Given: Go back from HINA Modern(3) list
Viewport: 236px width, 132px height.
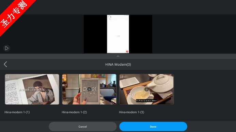Looking at the screenshot, I should (x=5, y=64).
